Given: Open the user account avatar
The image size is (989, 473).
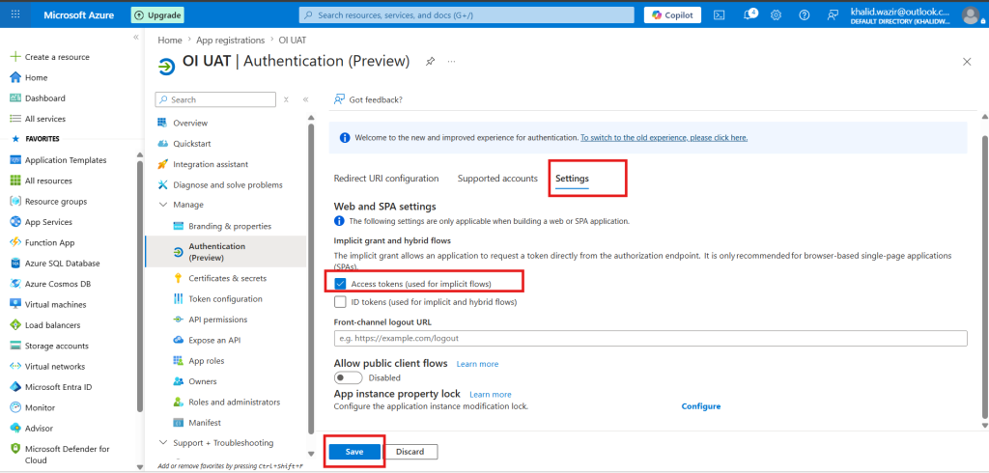Looking at the screenshot, I should tap(970, 15).
